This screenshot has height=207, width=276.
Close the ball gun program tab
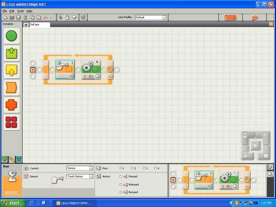click(271, 24)
